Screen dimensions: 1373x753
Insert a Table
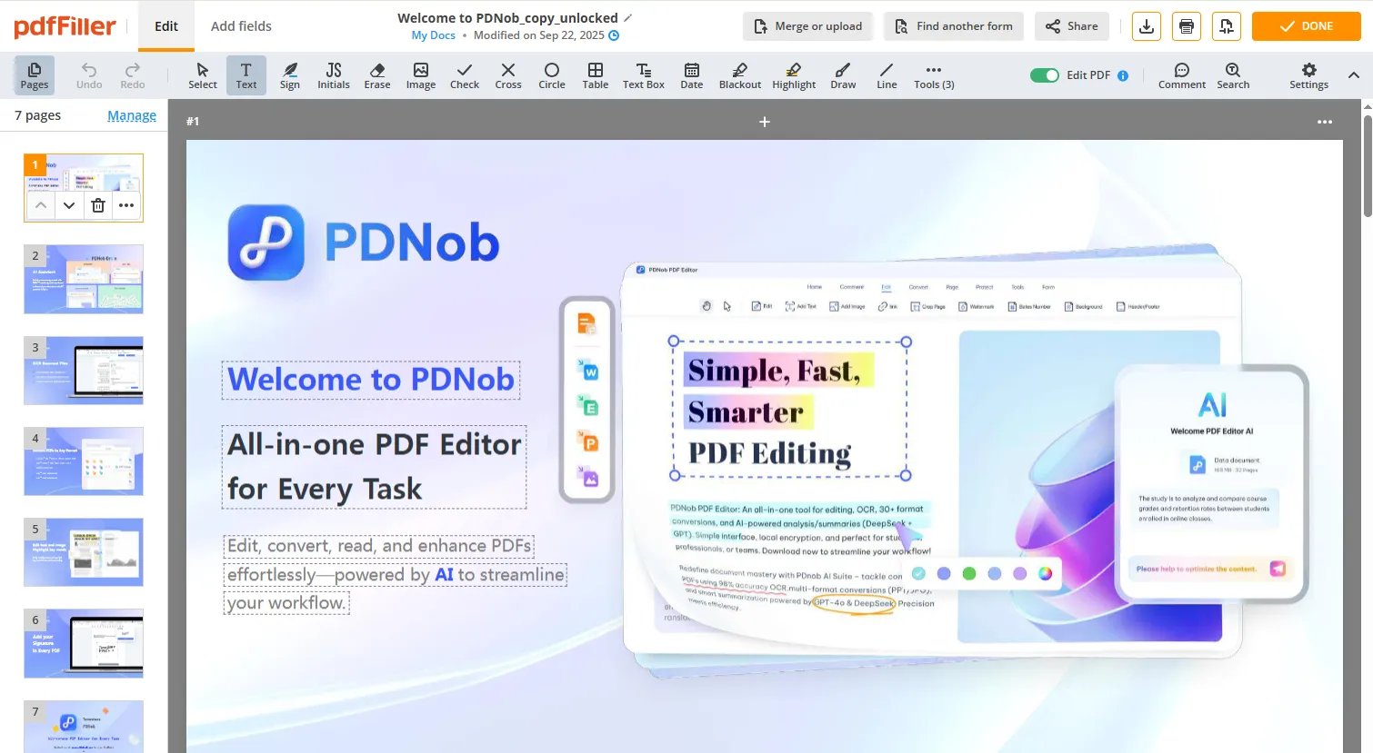596,75
